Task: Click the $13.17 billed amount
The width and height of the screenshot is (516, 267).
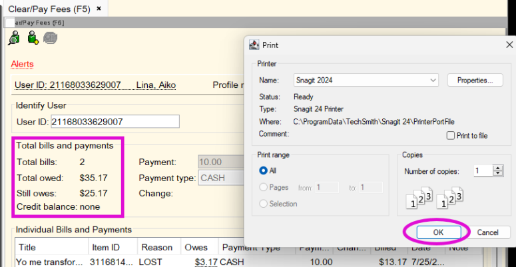Action: point(392,262)
